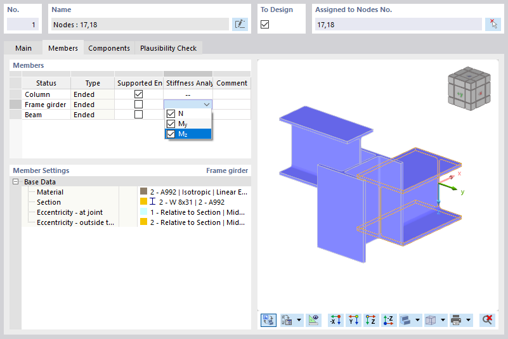508x339 pixels.
Task: Click the Column row Type cell Ended
Action: [93, 94]
